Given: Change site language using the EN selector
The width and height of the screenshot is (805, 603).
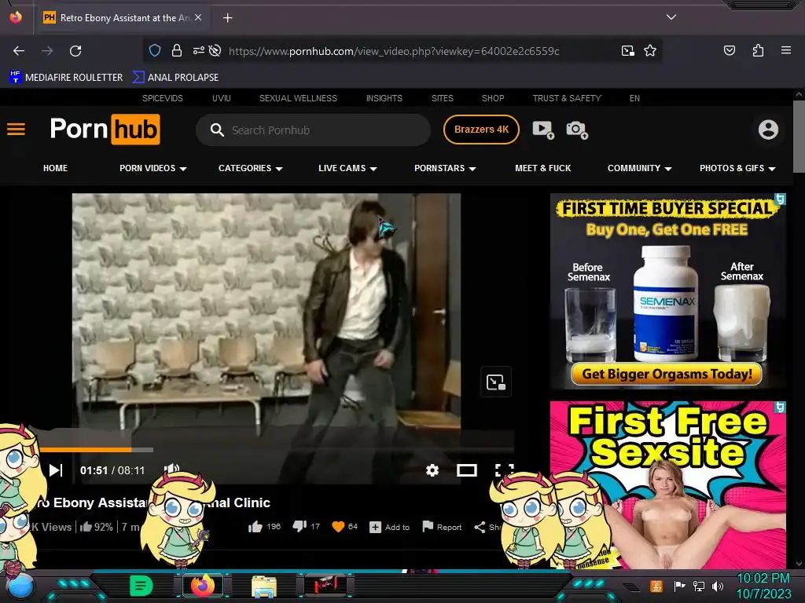Looking at the screenshot, I should [634, 98].
